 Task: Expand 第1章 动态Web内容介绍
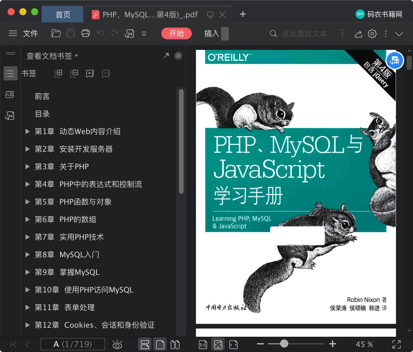[28, 131]
